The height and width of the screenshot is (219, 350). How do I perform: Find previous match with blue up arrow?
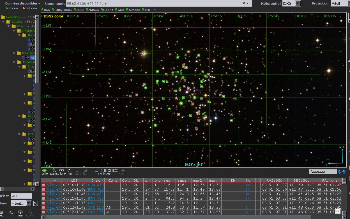pos(344,172)
